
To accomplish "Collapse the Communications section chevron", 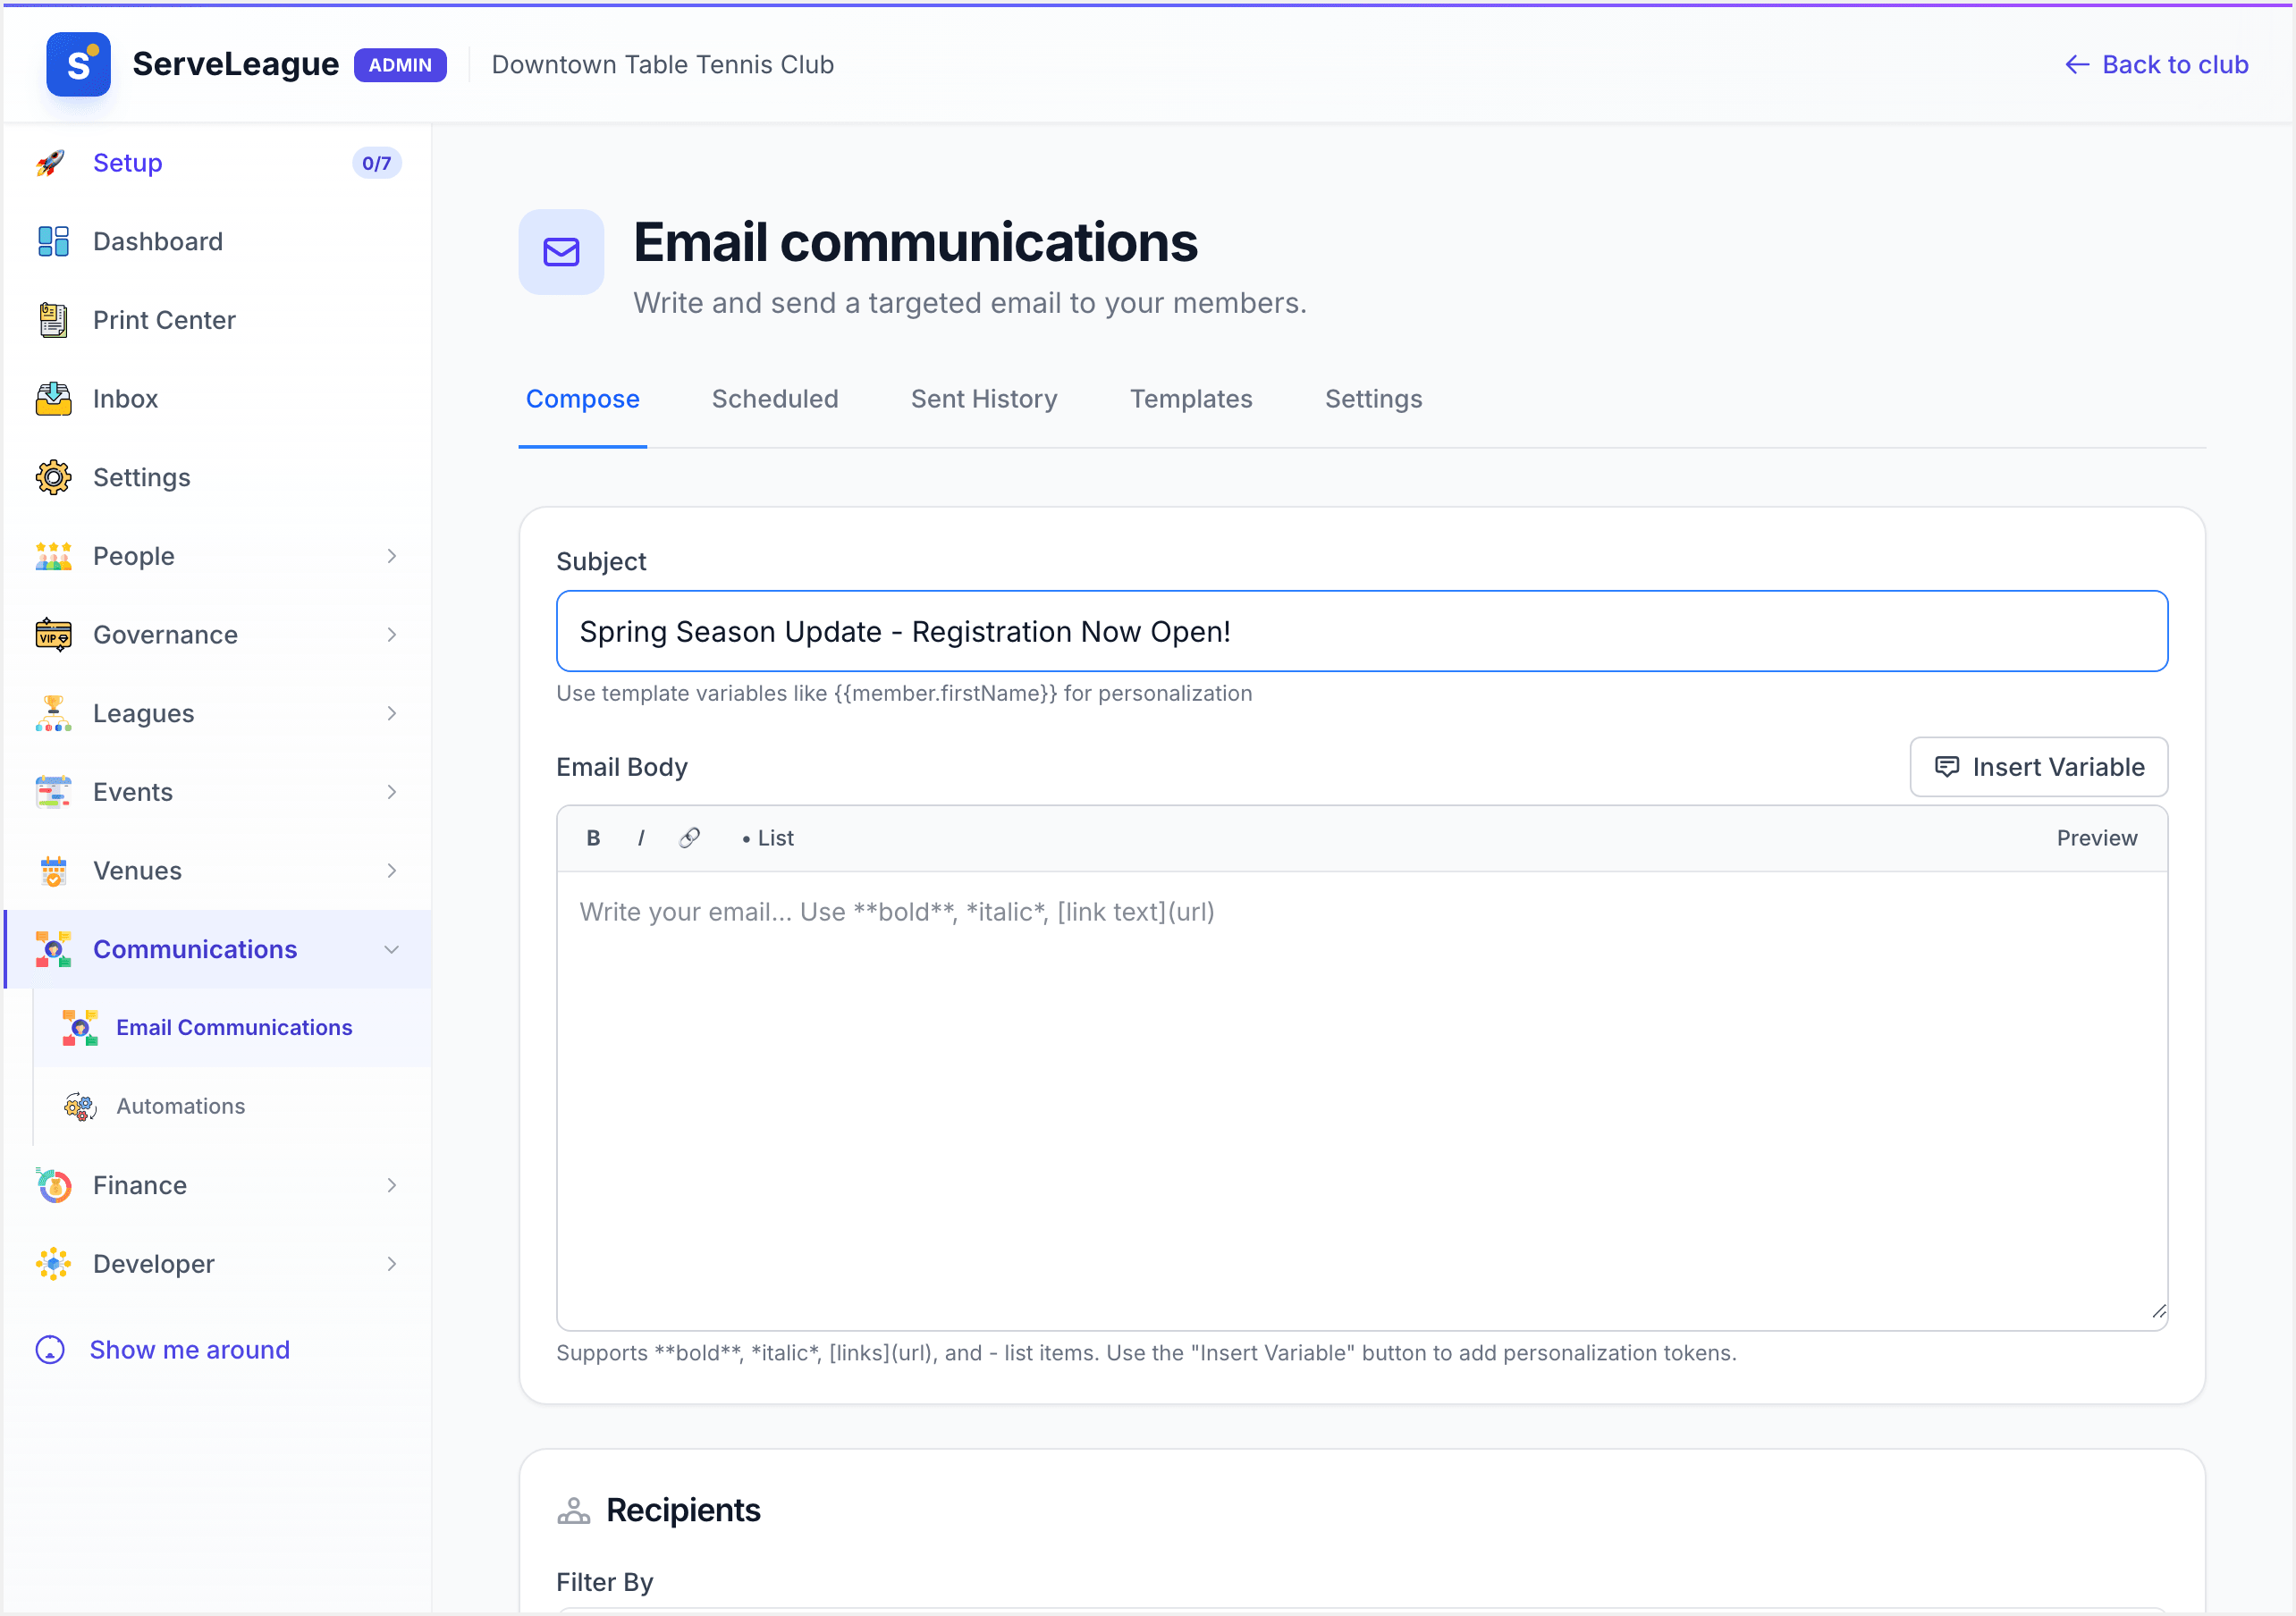I will coord(391,949).
